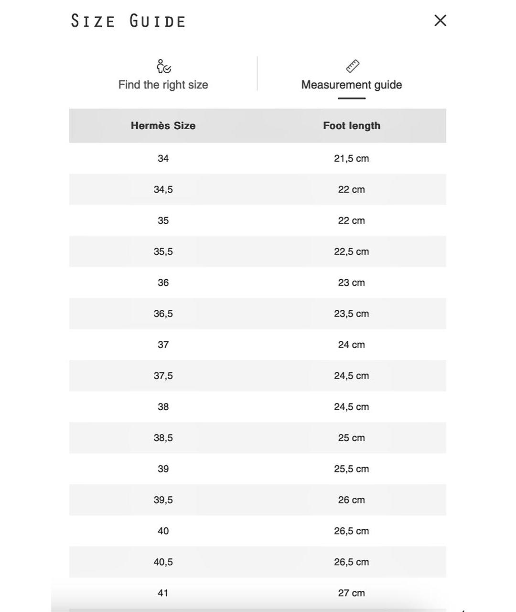Pick size 36 in Hermès Size column
The height and width of the screenshot is (612, 516).
tap(163, 283)
